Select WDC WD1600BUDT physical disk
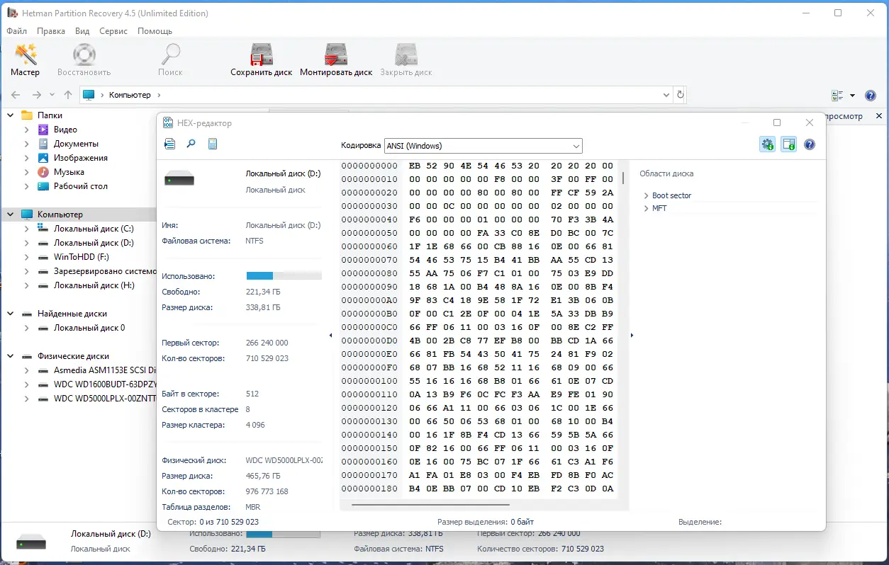The image size is (889, 565). [105, 384]
